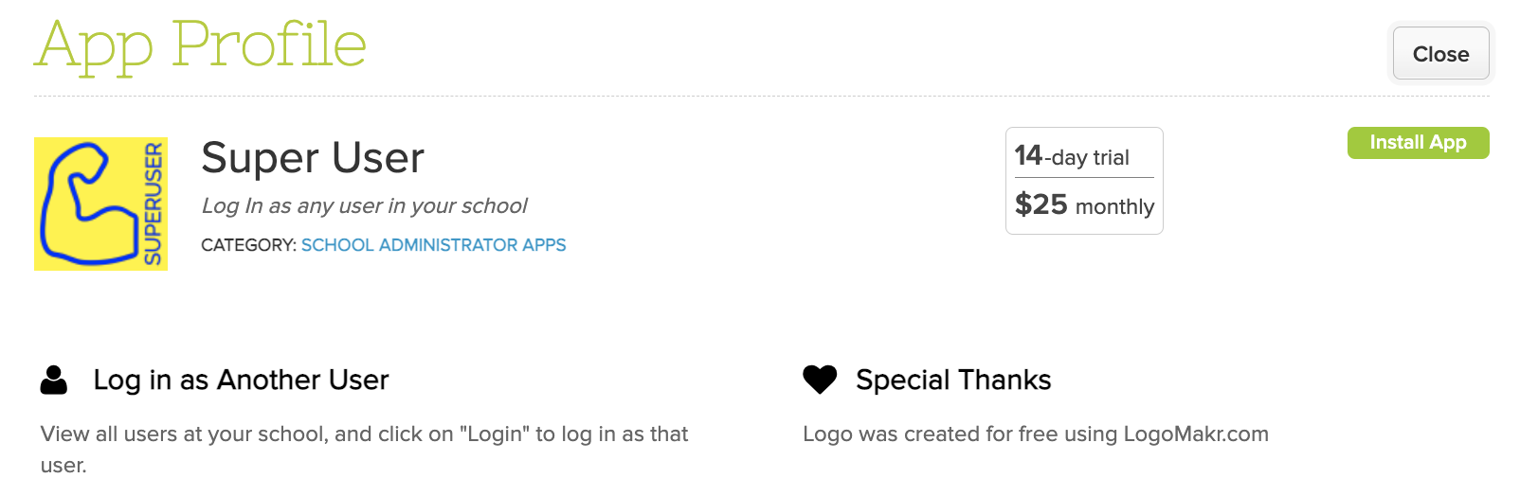Open the School Administrator Apps category link
The height and width of the screenshot is (496, 1520).
433,245
